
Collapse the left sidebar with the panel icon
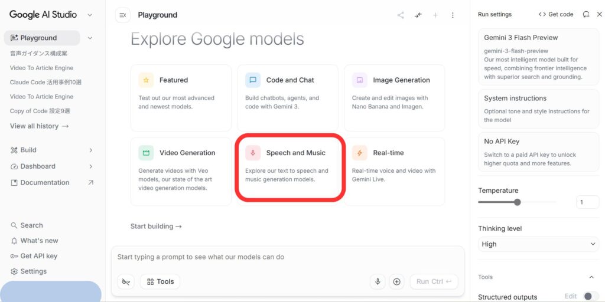(122, 15)
